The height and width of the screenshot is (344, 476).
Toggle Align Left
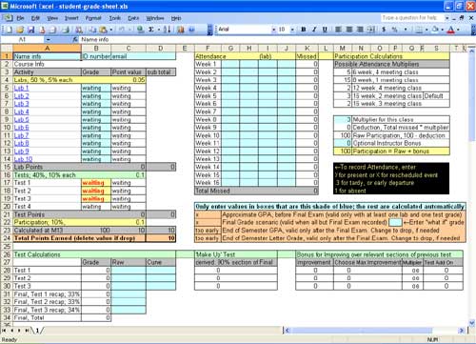pyautogui.click(x=338, y=30)
